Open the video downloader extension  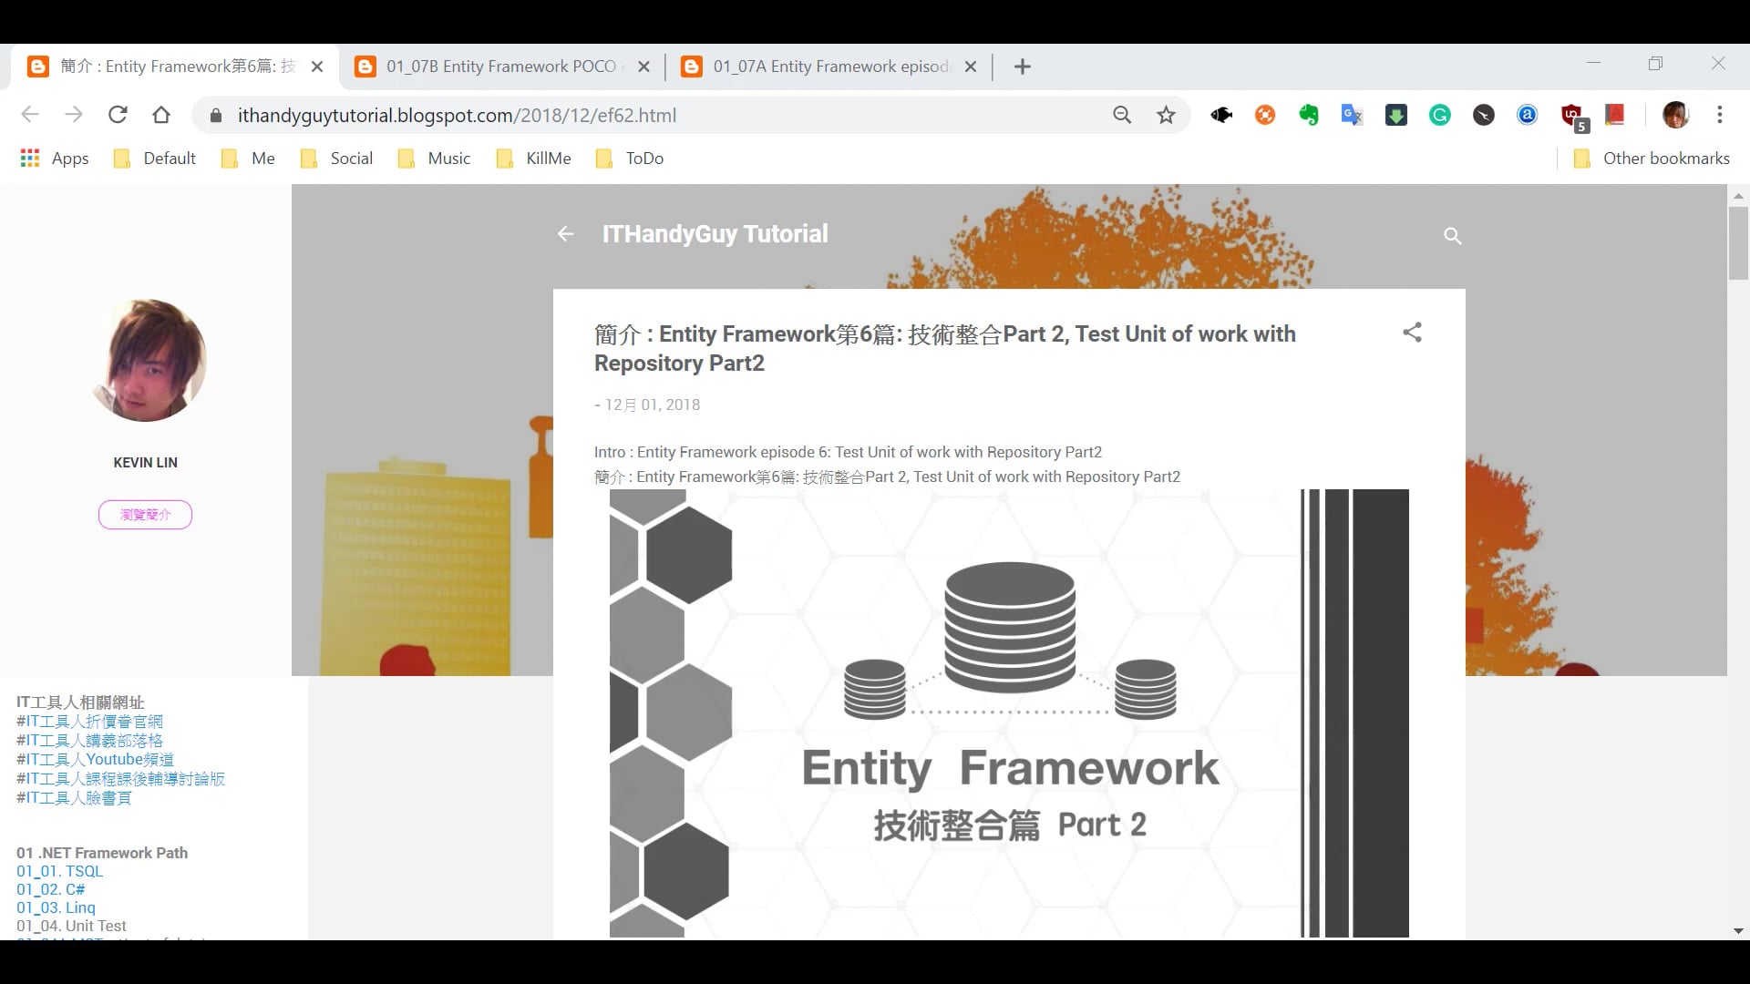coord(1395,115)
